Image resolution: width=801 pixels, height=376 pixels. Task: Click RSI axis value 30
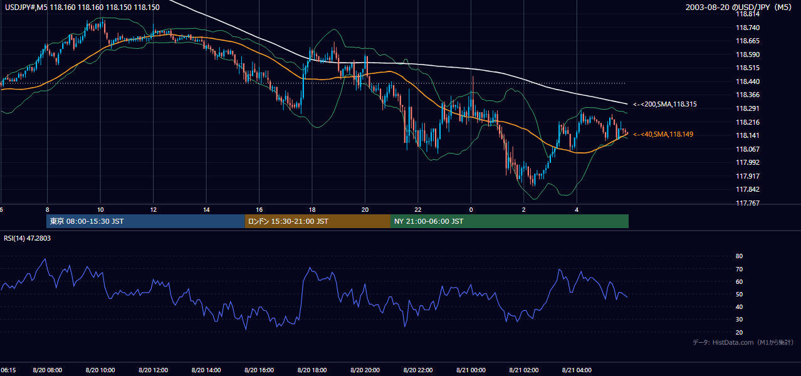[739, 320]
